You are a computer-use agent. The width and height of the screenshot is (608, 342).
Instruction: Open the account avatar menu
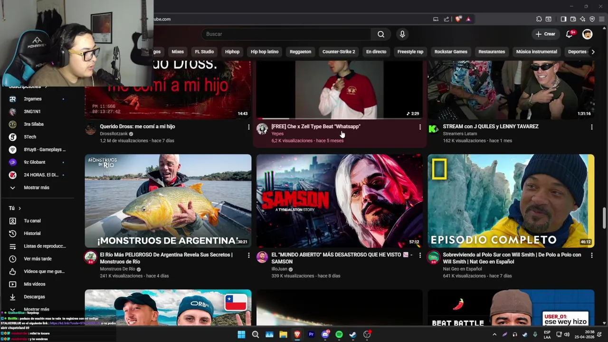point(588,34)
